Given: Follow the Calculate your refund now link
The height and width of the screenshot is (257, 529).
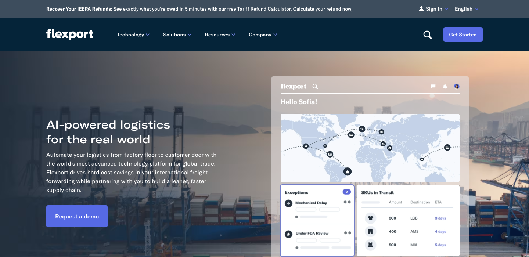Looking at the screenshot, I should [x=322, y=9].
